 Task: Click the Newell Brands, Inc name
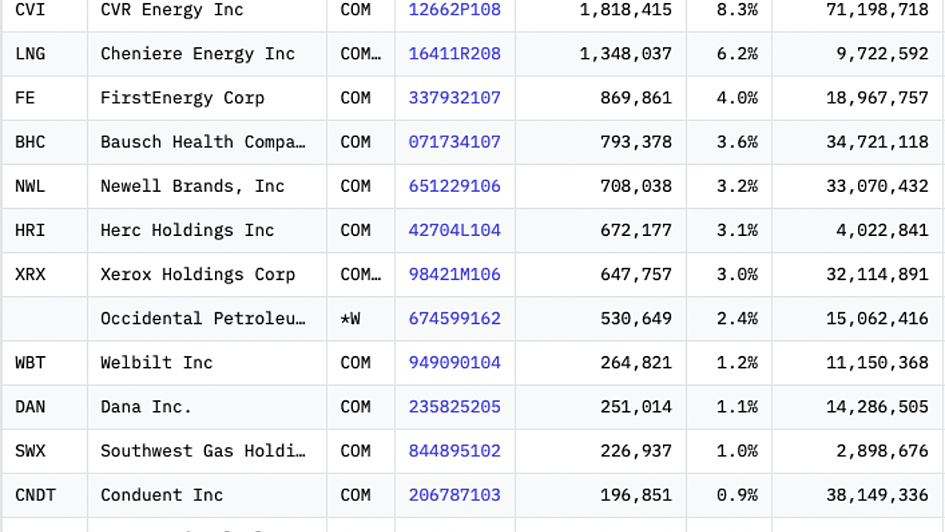[x=193, y=186]
